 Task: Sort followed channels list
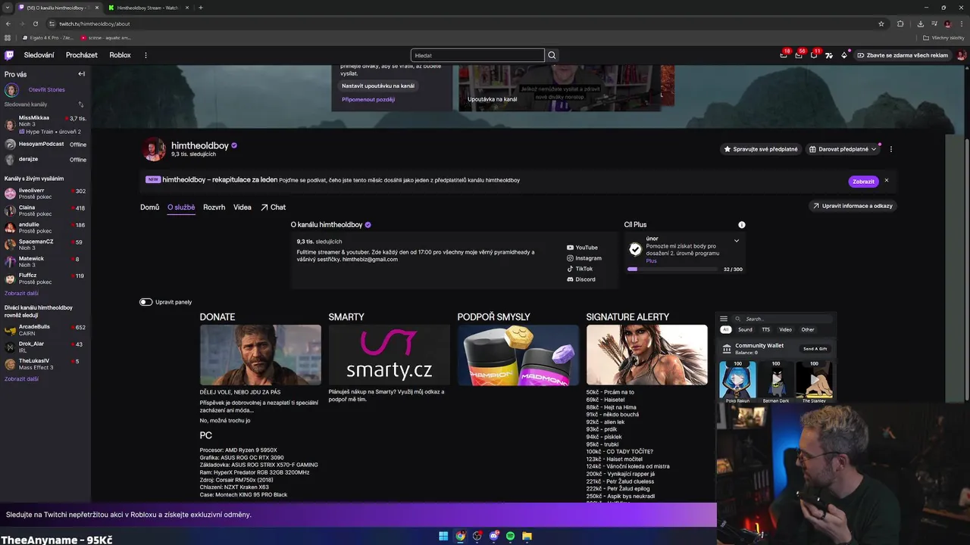[x=81, y=104]
